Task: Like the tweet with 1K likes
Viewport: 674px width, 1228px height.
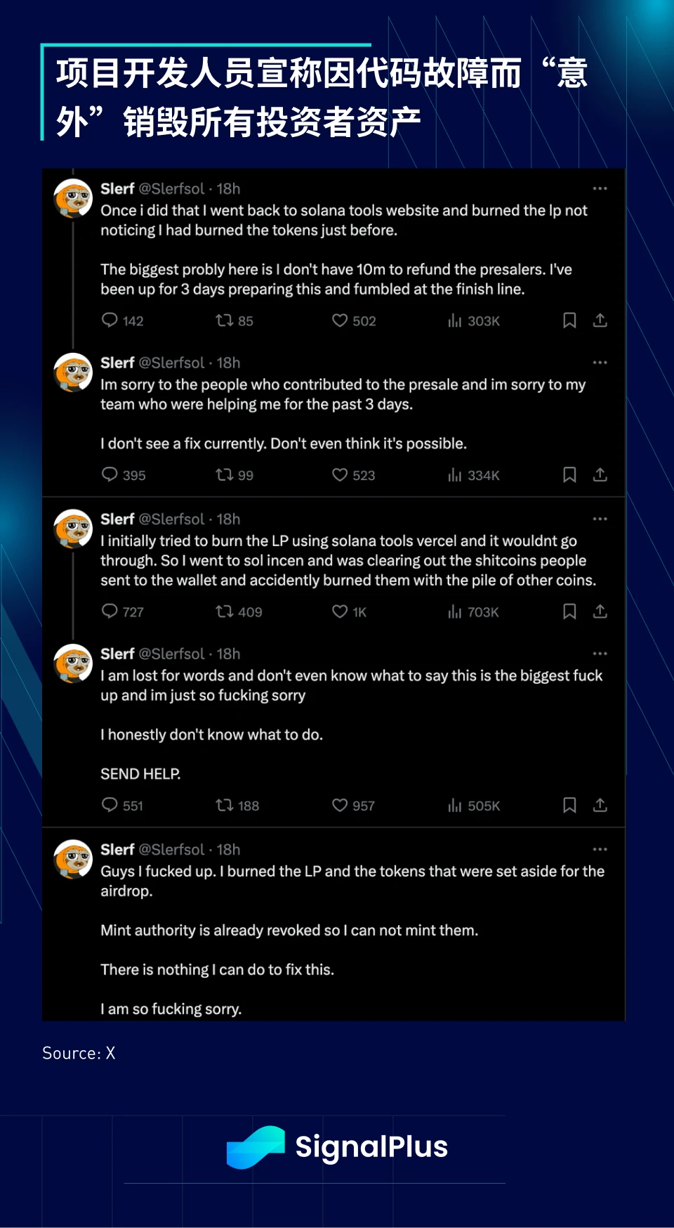Action: pos(340,612)
